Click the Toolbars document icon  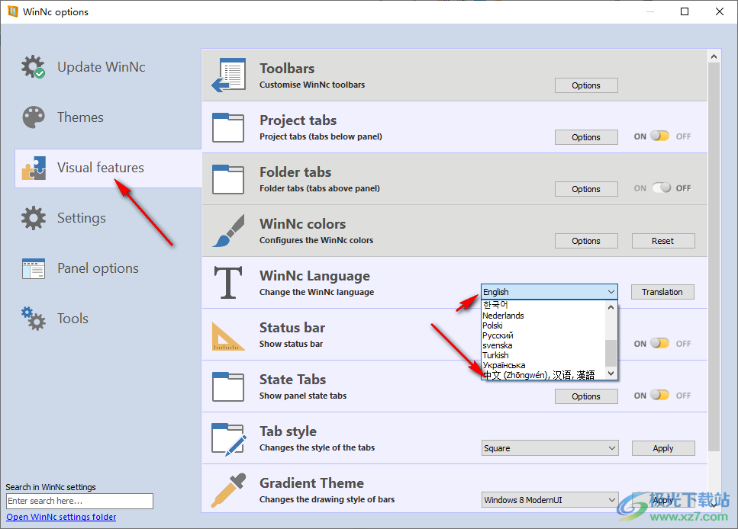click(x=229, y=75)
